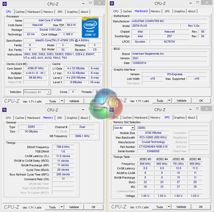
Task: Expand the Tools arrow in the Memory window
Action: pyautogui.click(x=62, y=207)
